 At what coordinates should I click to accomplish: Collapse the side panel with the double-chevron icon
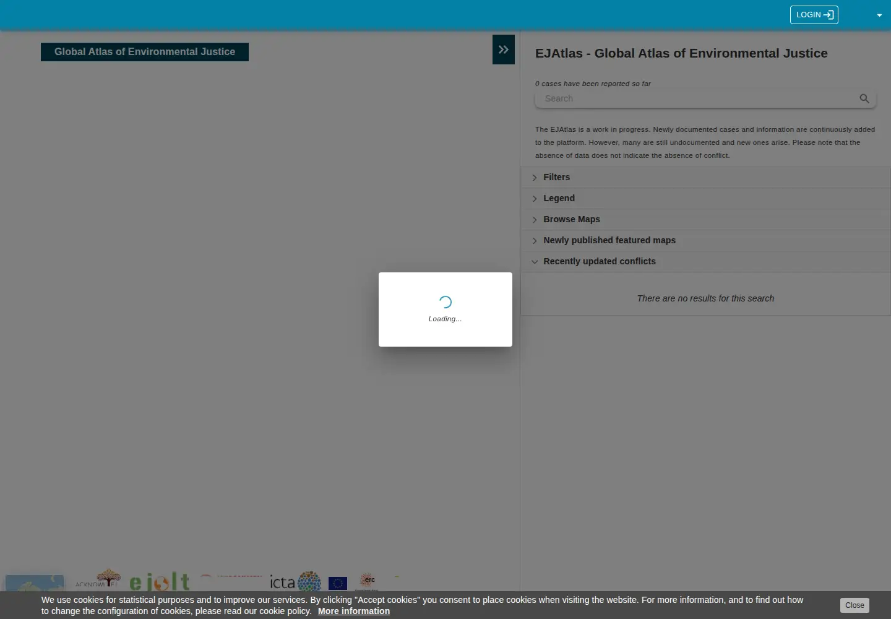click(x=504, y=50)
